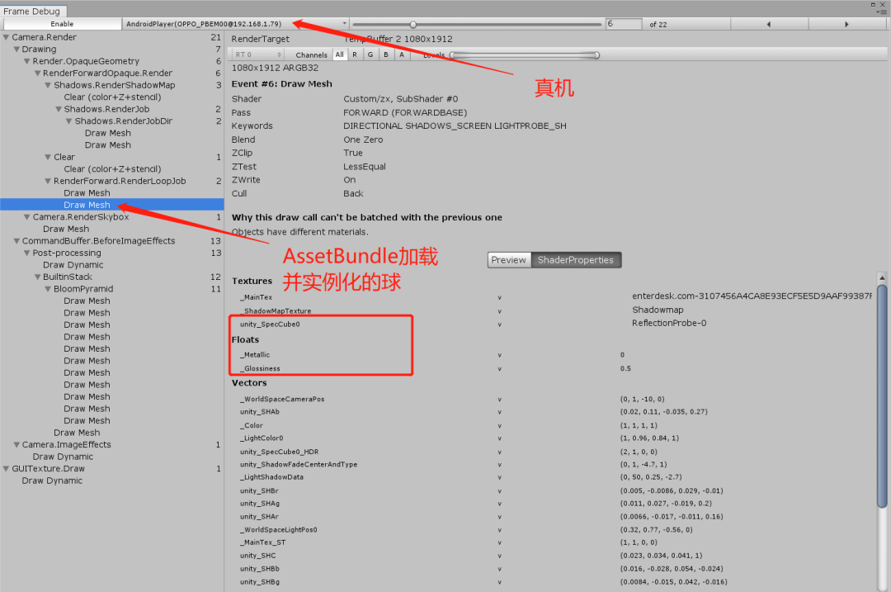
Task: Click the event number input field
Action: click(624, 24)
